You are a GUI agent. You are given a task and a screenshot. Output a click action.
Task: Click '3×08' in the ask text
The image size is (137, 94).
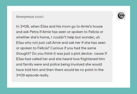coord(25,26)
